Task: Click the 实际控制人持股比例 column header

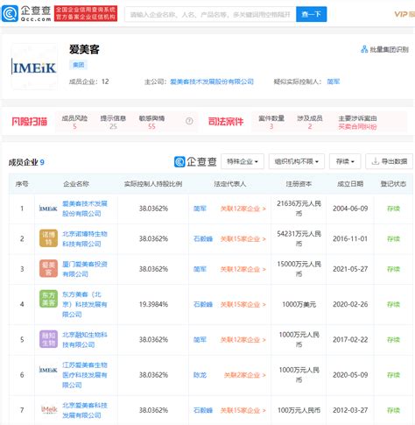Action: tap(153, 184)
